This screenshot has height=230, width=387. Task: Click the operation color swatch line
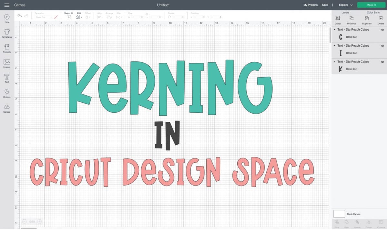[x=56, y=17]
